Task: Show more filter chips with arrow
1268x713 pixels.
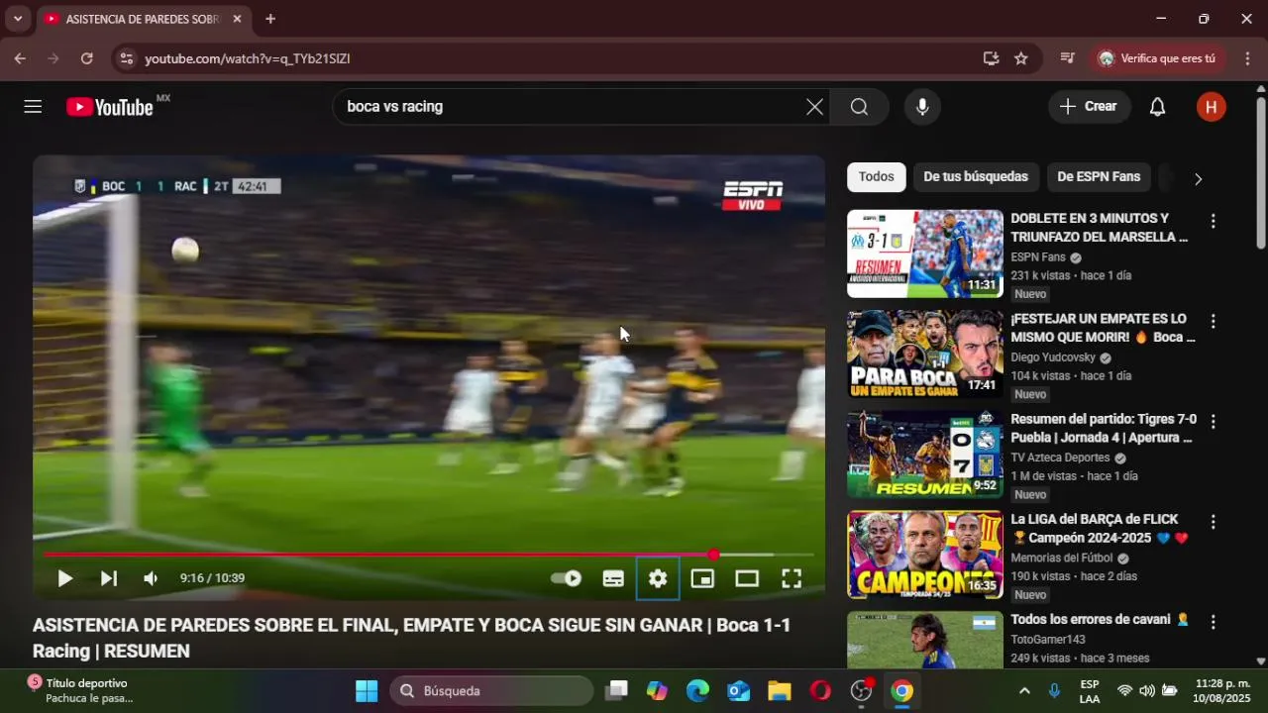Action: [1198, 179]
